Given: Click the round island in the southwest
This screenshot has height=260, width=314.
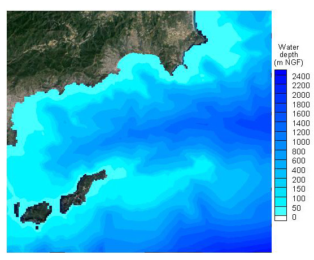Looking at the screenshot, I should tap(36, 213).
